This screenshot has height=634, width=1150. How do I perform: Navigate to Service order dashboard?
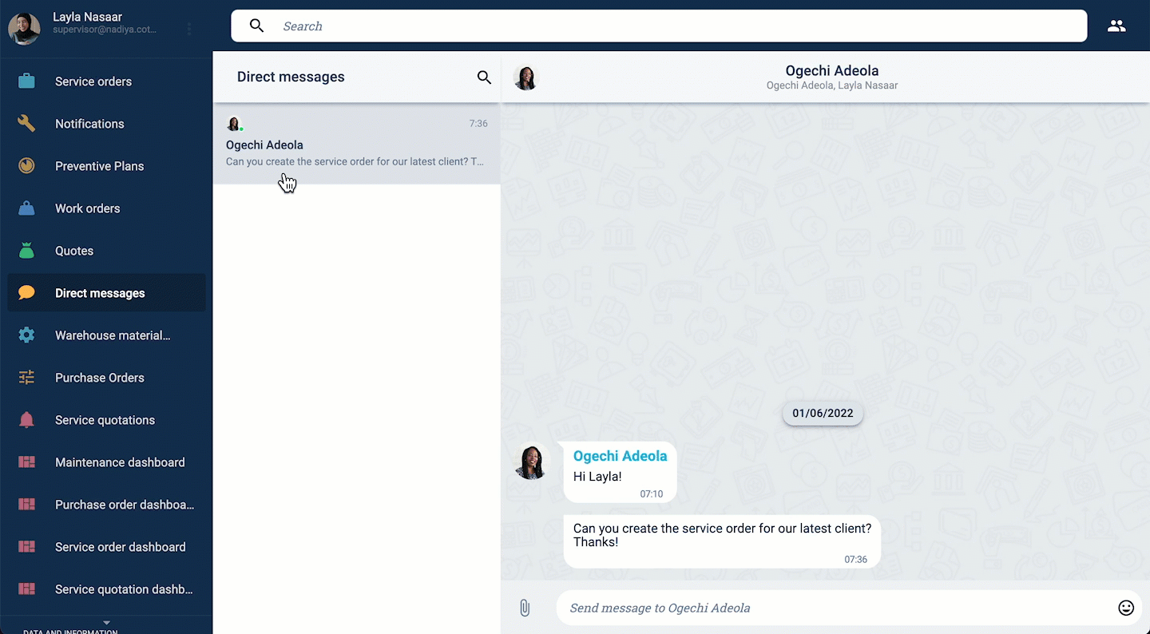[106, 547]
